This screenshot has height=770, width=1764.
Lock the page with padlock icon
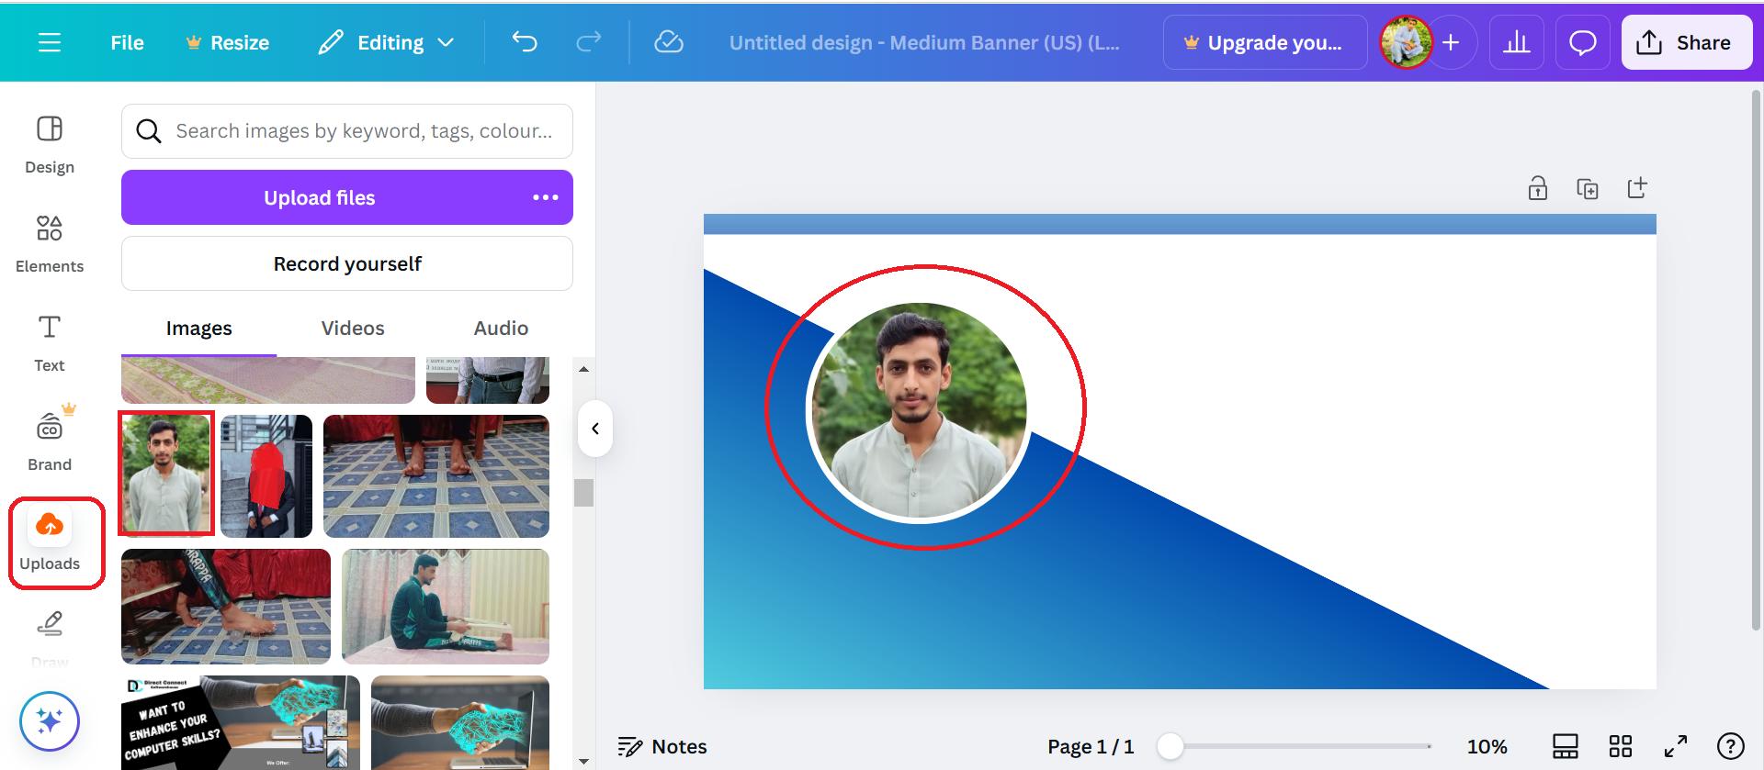[x=1538, y=188]
